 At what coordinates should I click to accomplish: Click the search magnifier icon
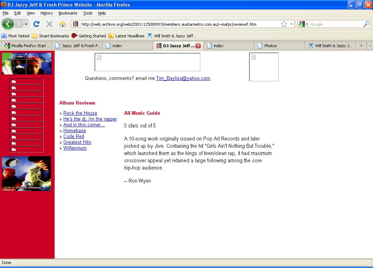click(x=366, y=24)
